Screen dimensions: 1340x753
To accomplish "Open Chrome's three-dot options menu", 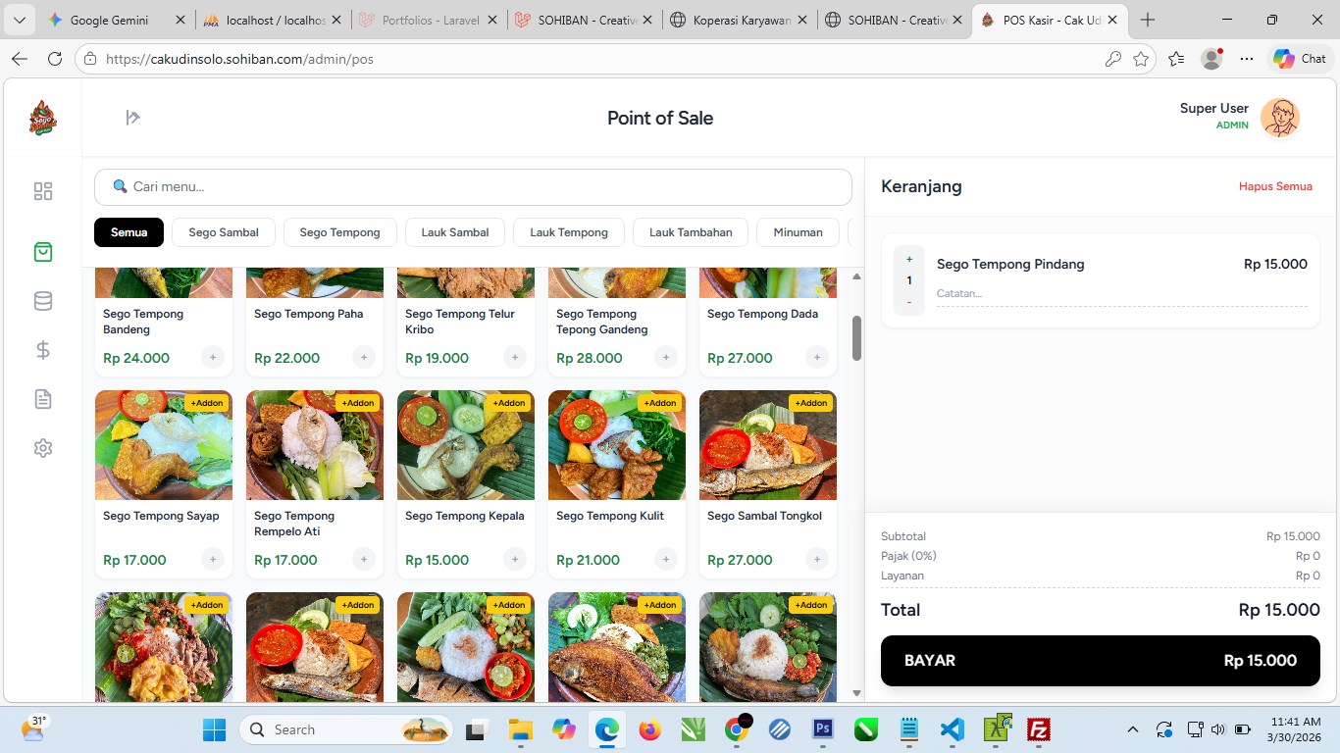I will [1247, 59].
